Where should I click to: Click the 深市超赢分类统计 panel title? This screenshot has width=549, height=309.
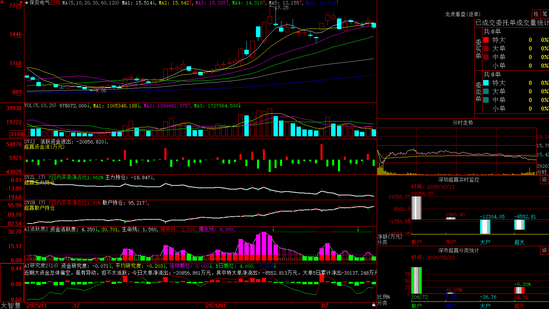tap(459, 250)
